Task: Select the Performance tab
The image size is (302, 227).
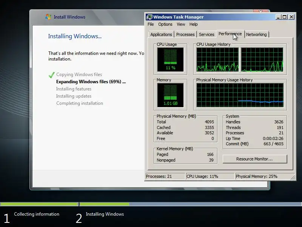Action: pyautogui.click(x=230, y=34)
